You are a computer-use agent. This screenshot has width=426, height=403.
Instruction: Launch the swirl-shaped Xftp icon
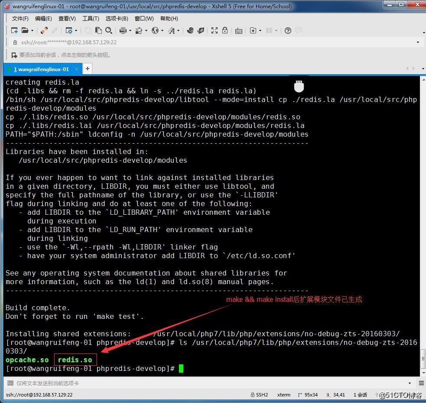[x=190, y=30]
